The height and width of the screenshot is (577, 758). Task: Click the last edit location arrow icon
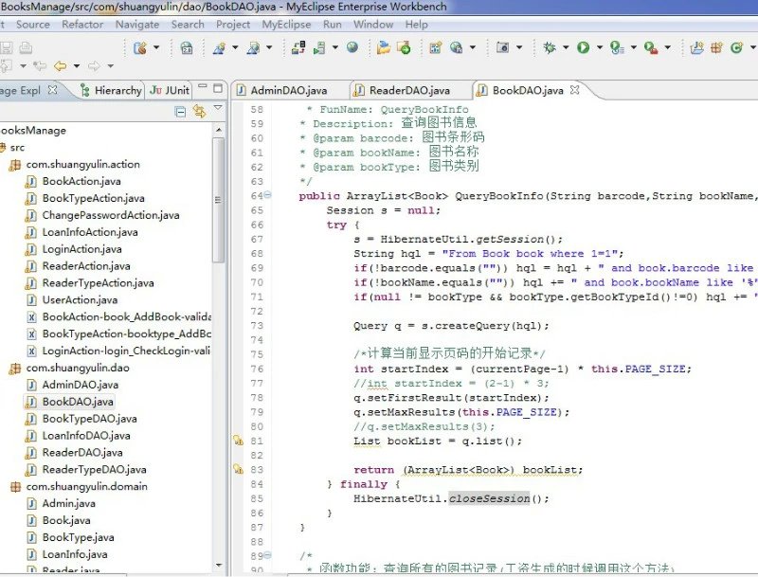point(40,65)
